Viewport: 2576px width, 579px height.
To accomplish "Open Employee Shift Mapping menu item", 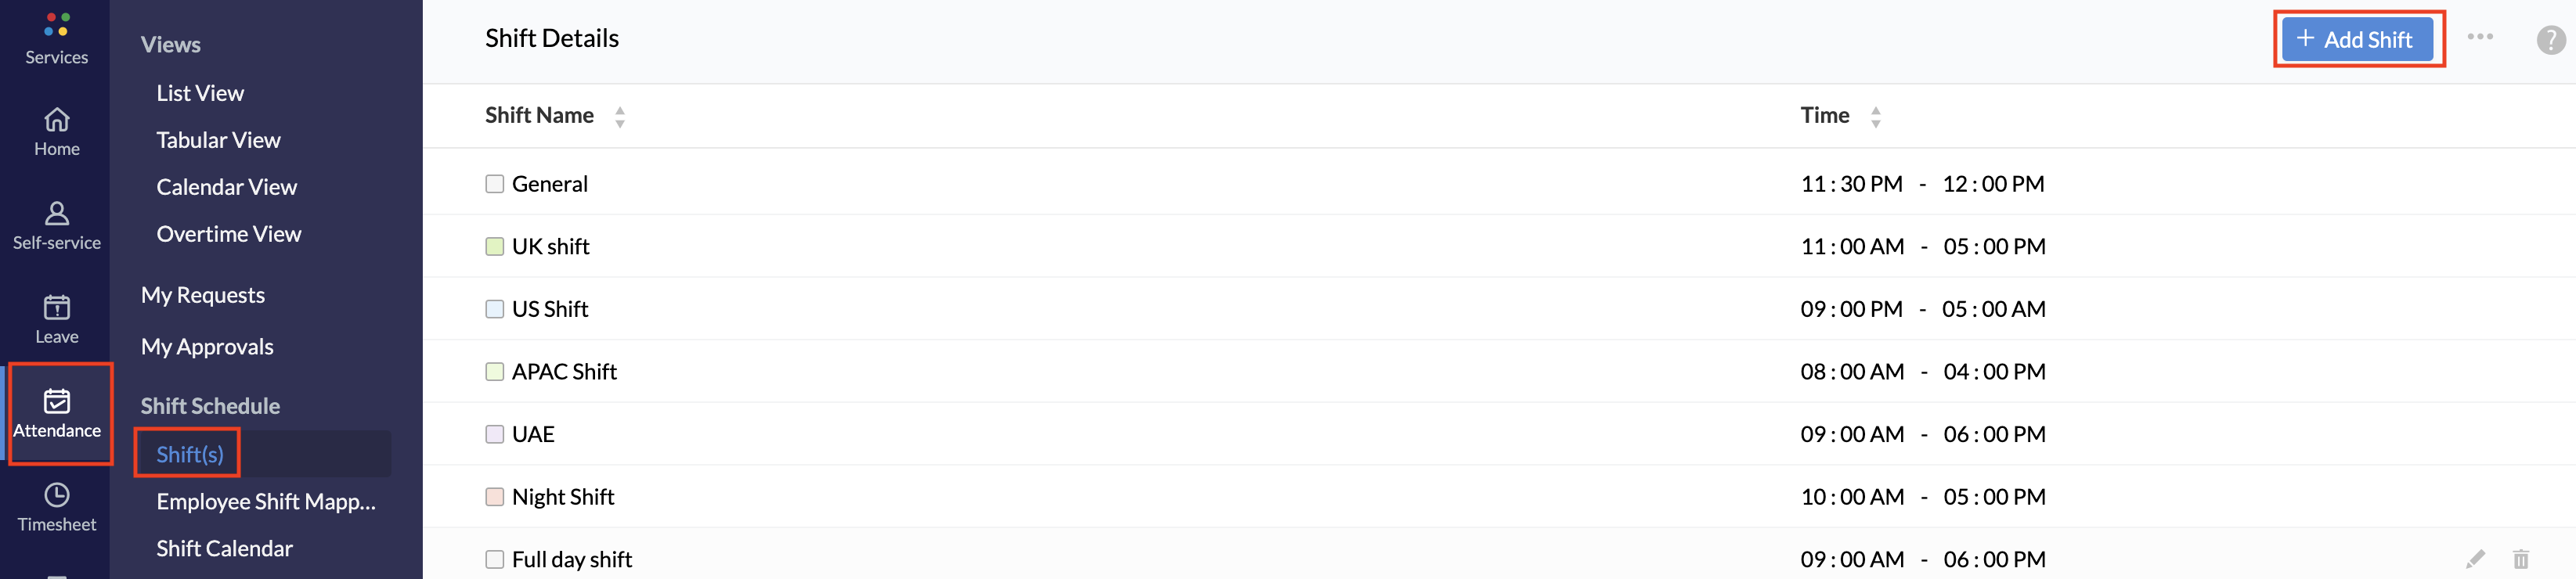I will 266,502.
